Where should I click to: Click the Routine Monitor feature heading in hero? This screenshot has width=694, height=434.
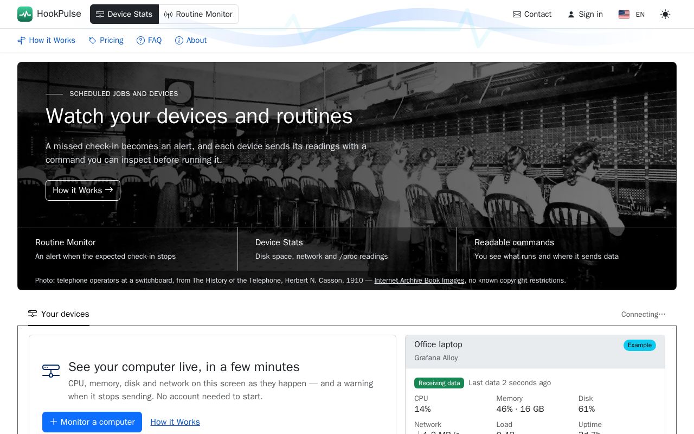click(65, 242)
